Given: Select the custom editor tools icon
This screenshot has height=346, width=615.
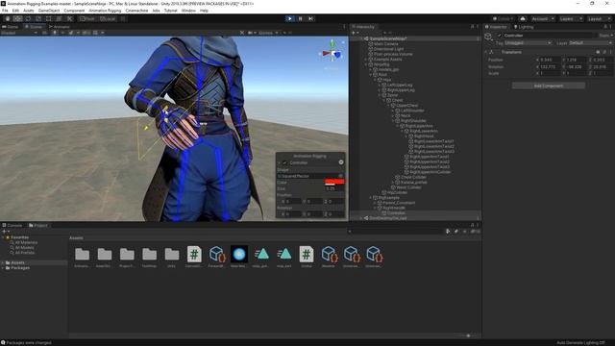Looking at the screenshot, I should 69,18.
